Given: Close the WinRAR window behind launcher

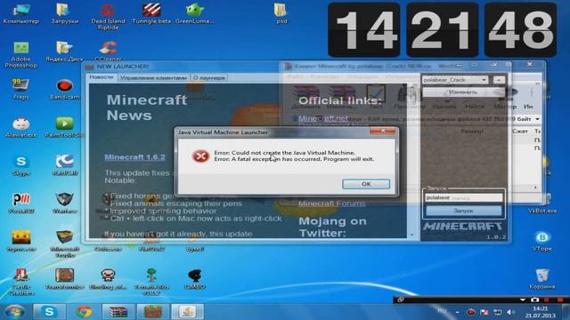Looking at the screenshot, I should [x=530, y=65].
